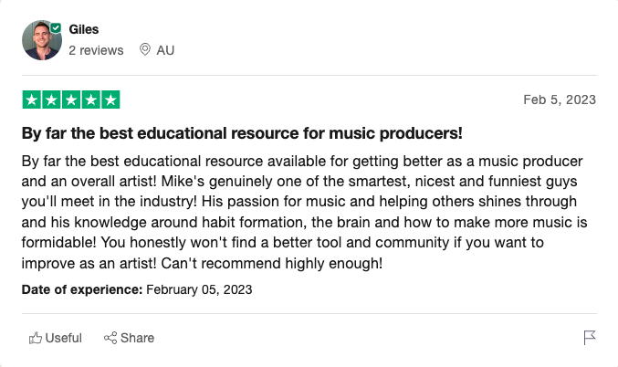Click the February 05, 2023 experience date

point(199,289)
